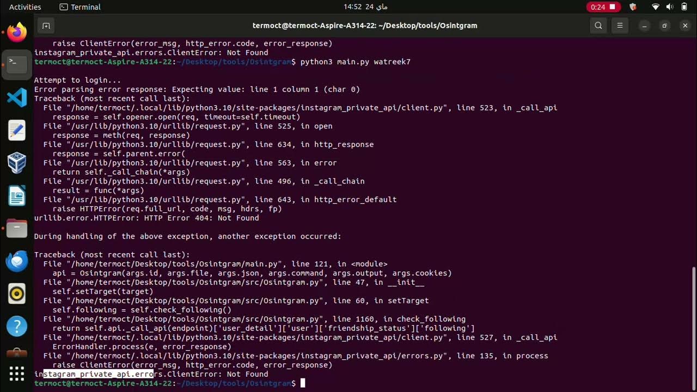Click the 'line 527, in _call_api' line
Image resolution: width=697 pixels, height=392 pixels.
pyautogui.click(x=300, y=338)
